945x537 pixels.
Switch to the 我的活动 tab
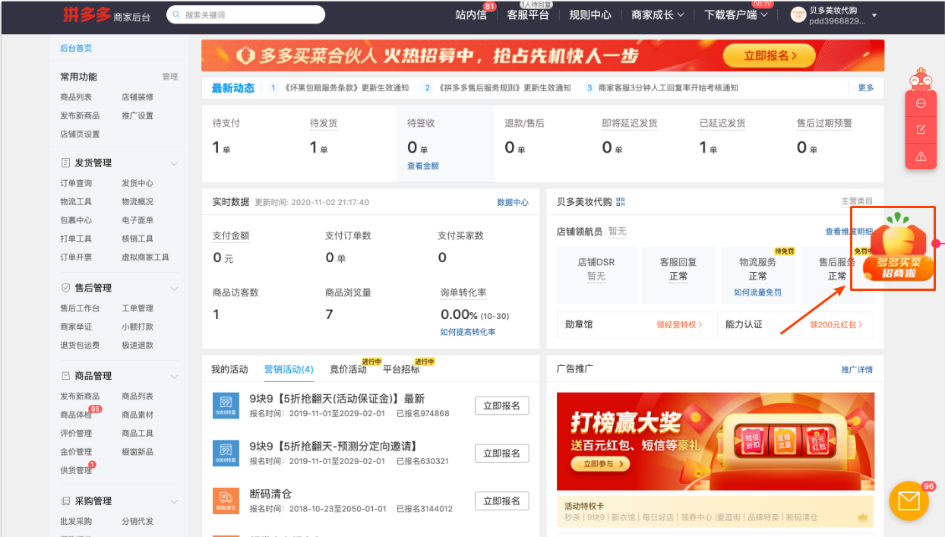pyautogui.click(x=229, y=369)
